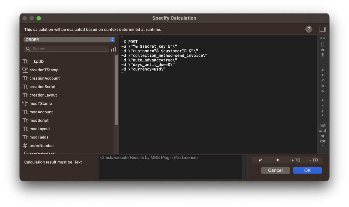Toggle the functions sidebar panel icon
The height and width of the screenshot is (207, 349).
323,29
